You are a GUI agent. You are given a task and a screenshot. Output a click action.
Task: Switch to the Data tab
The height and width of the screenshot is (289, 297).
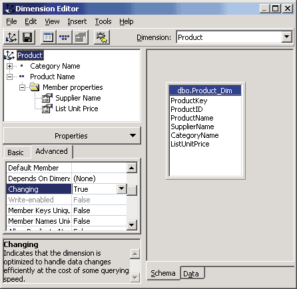191,274
